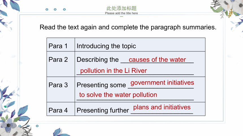This screenshot has height=136, width=243.
Task: Click the third blue dot above the frame
Action: click(x=64, y=9)
